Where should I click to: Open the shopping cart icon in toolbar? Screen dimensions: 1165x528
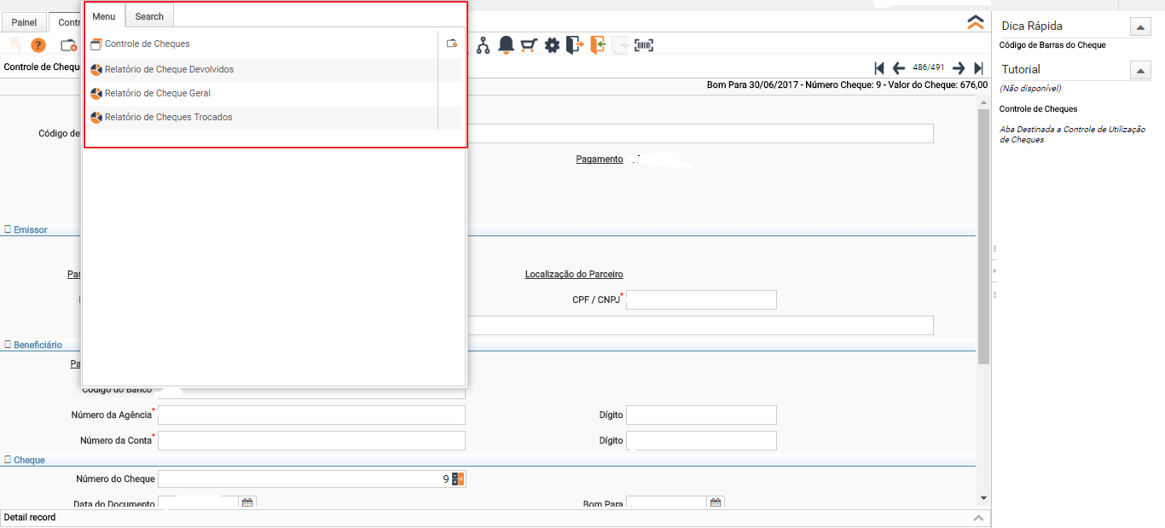(529, 45)
